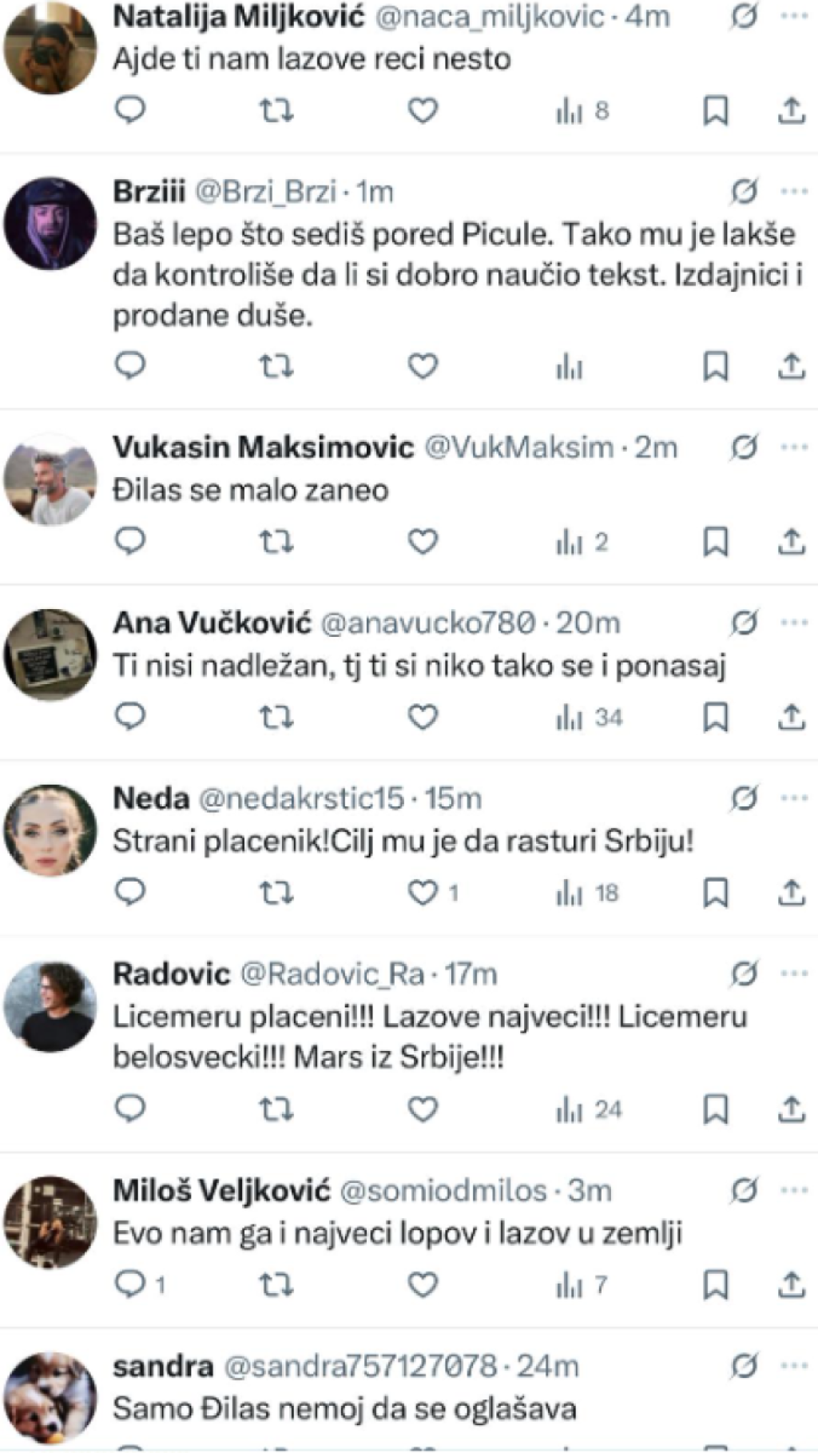The width and height of the screenshot is (818, 1453).
Task: Share Natalija Miljković's tweet
Action: 791,109
